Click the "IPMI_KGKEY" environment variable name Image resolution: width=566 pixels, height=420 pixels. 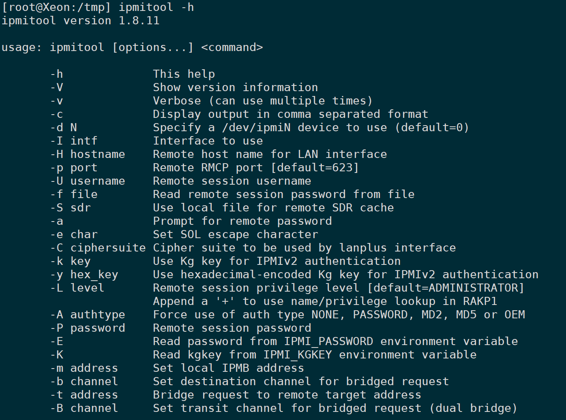click(x=297, y=355)
